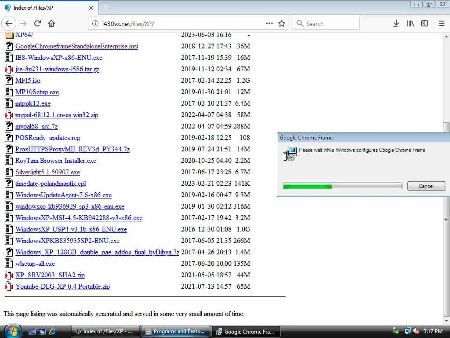This screenshot has width=450, height=338.
Task: Click the forward navigation arrow
Action: click(x=24, y=24)
